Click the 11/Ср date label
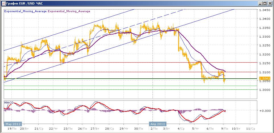 [x=251, y=129]
